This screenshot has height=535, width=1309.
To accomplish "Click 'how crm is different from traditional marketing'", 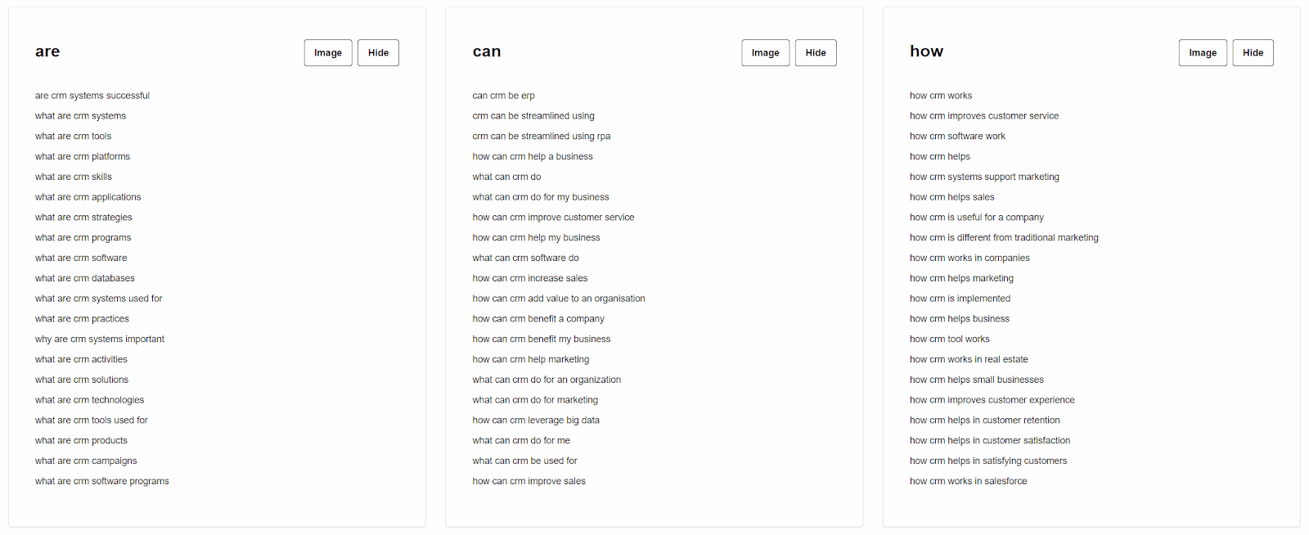I will click(1004, 237).
